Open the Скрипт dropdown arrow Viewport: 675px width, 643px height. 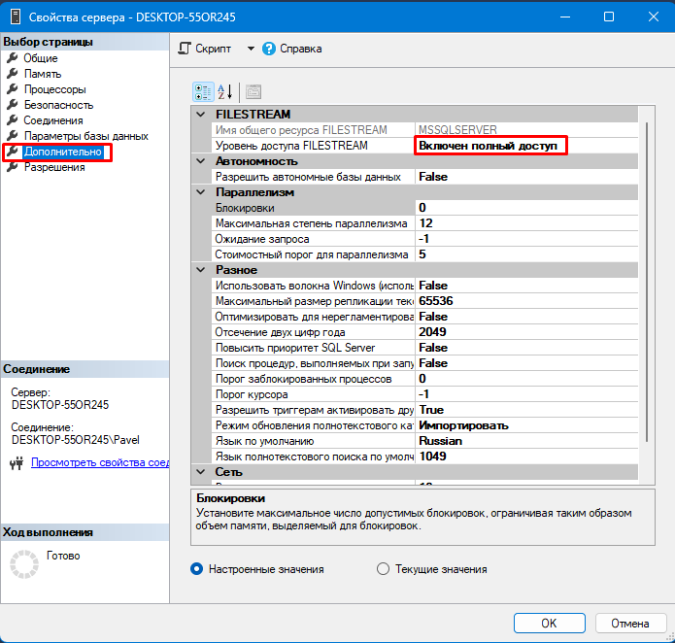(x=250, y=49)
